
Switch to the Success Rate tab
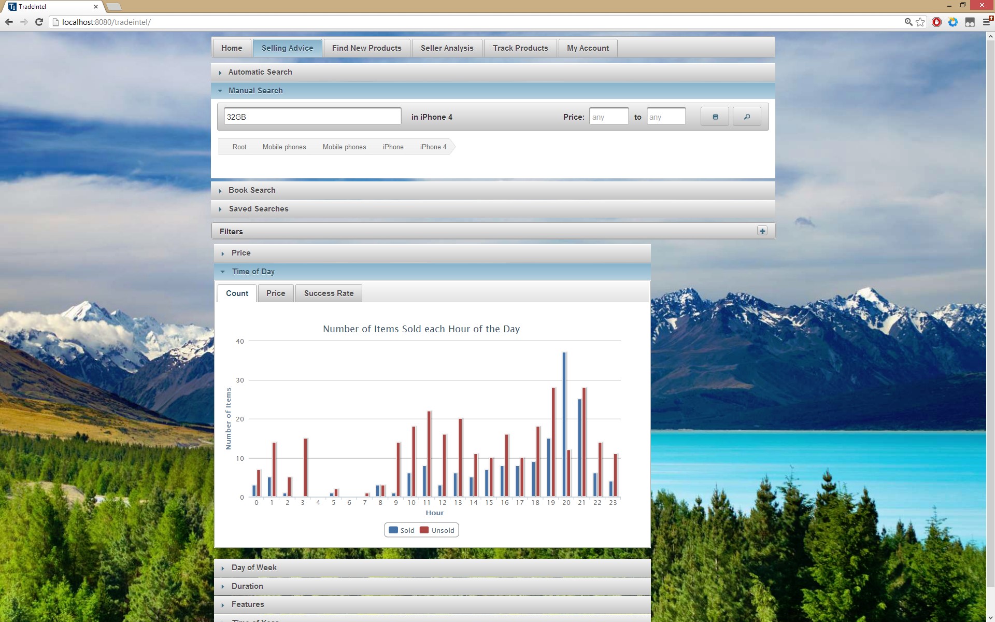click(x=329, y=293)
